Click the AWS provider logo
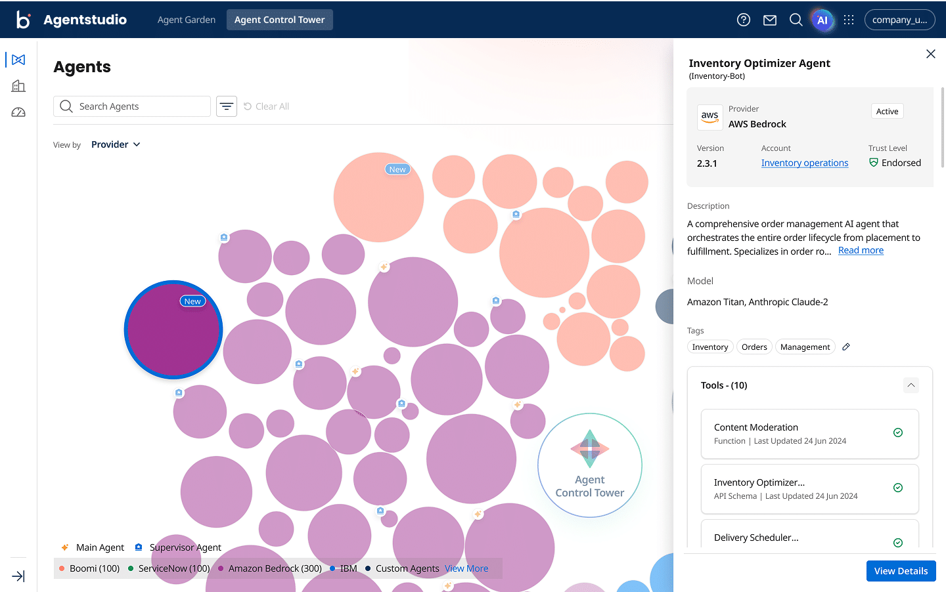 click(710, 117)
